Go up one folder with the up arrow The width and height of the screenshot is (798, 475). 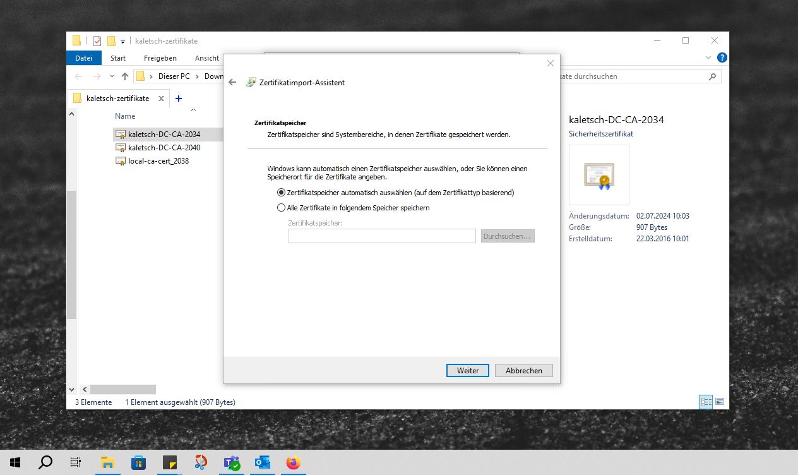tap(125, 76)
